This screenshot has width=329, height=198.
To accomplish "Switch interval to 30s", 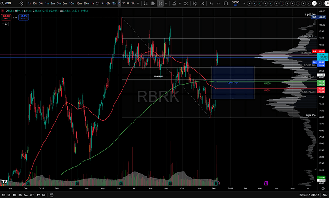I will click(41, 3).
